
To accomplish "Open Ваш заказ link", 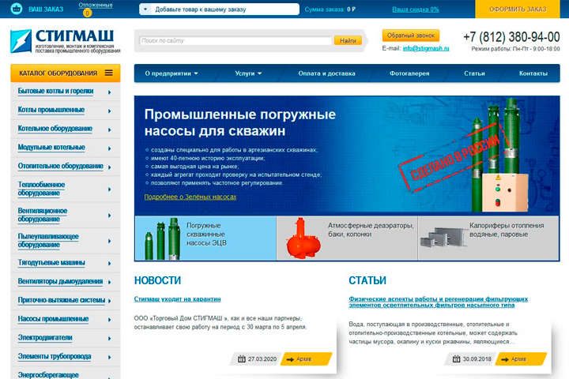I will 46,9.
